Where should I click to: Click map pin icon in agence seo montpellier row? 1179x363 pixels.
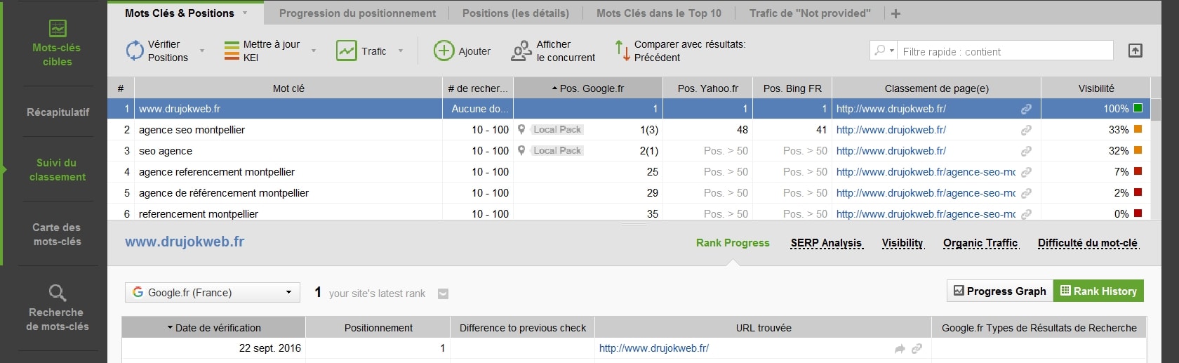point(521,129)
